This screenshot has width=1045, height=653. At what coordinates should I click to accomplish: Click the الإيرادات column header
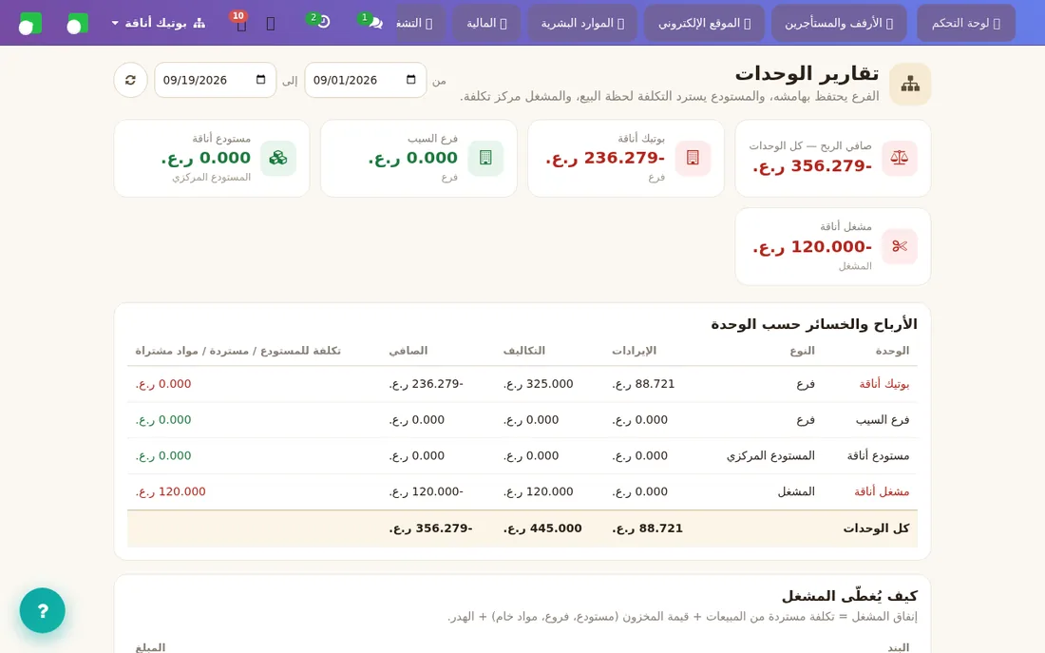click(634, 351)
